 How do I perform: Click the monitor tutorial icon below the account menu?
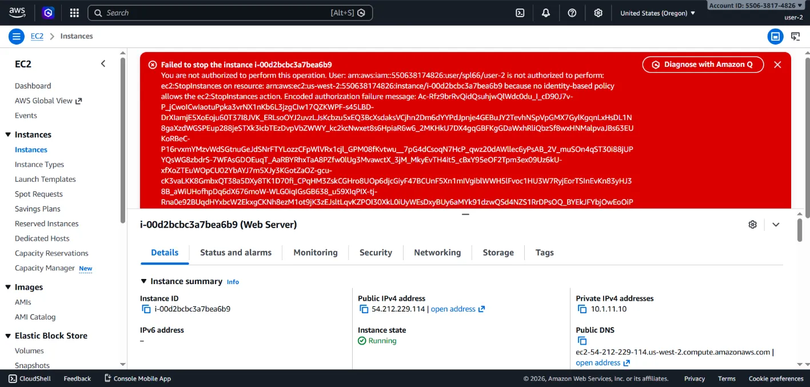[x=795, y=37]
